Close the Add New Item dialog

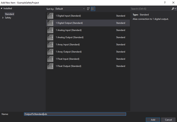[173, 3]
